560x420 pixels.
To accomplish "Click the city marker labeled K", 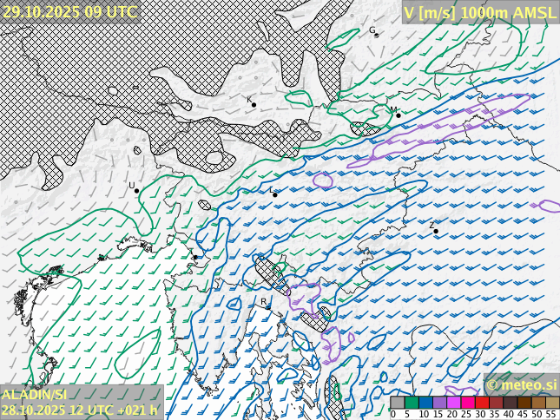I will 254,105.
